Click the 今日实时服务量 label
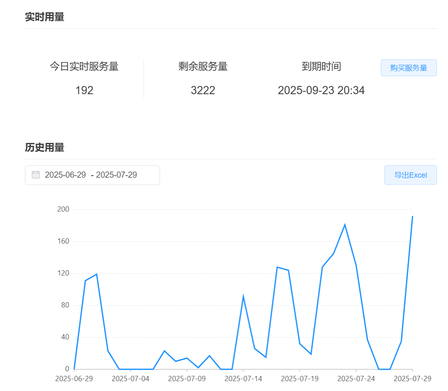 [84, 66]
